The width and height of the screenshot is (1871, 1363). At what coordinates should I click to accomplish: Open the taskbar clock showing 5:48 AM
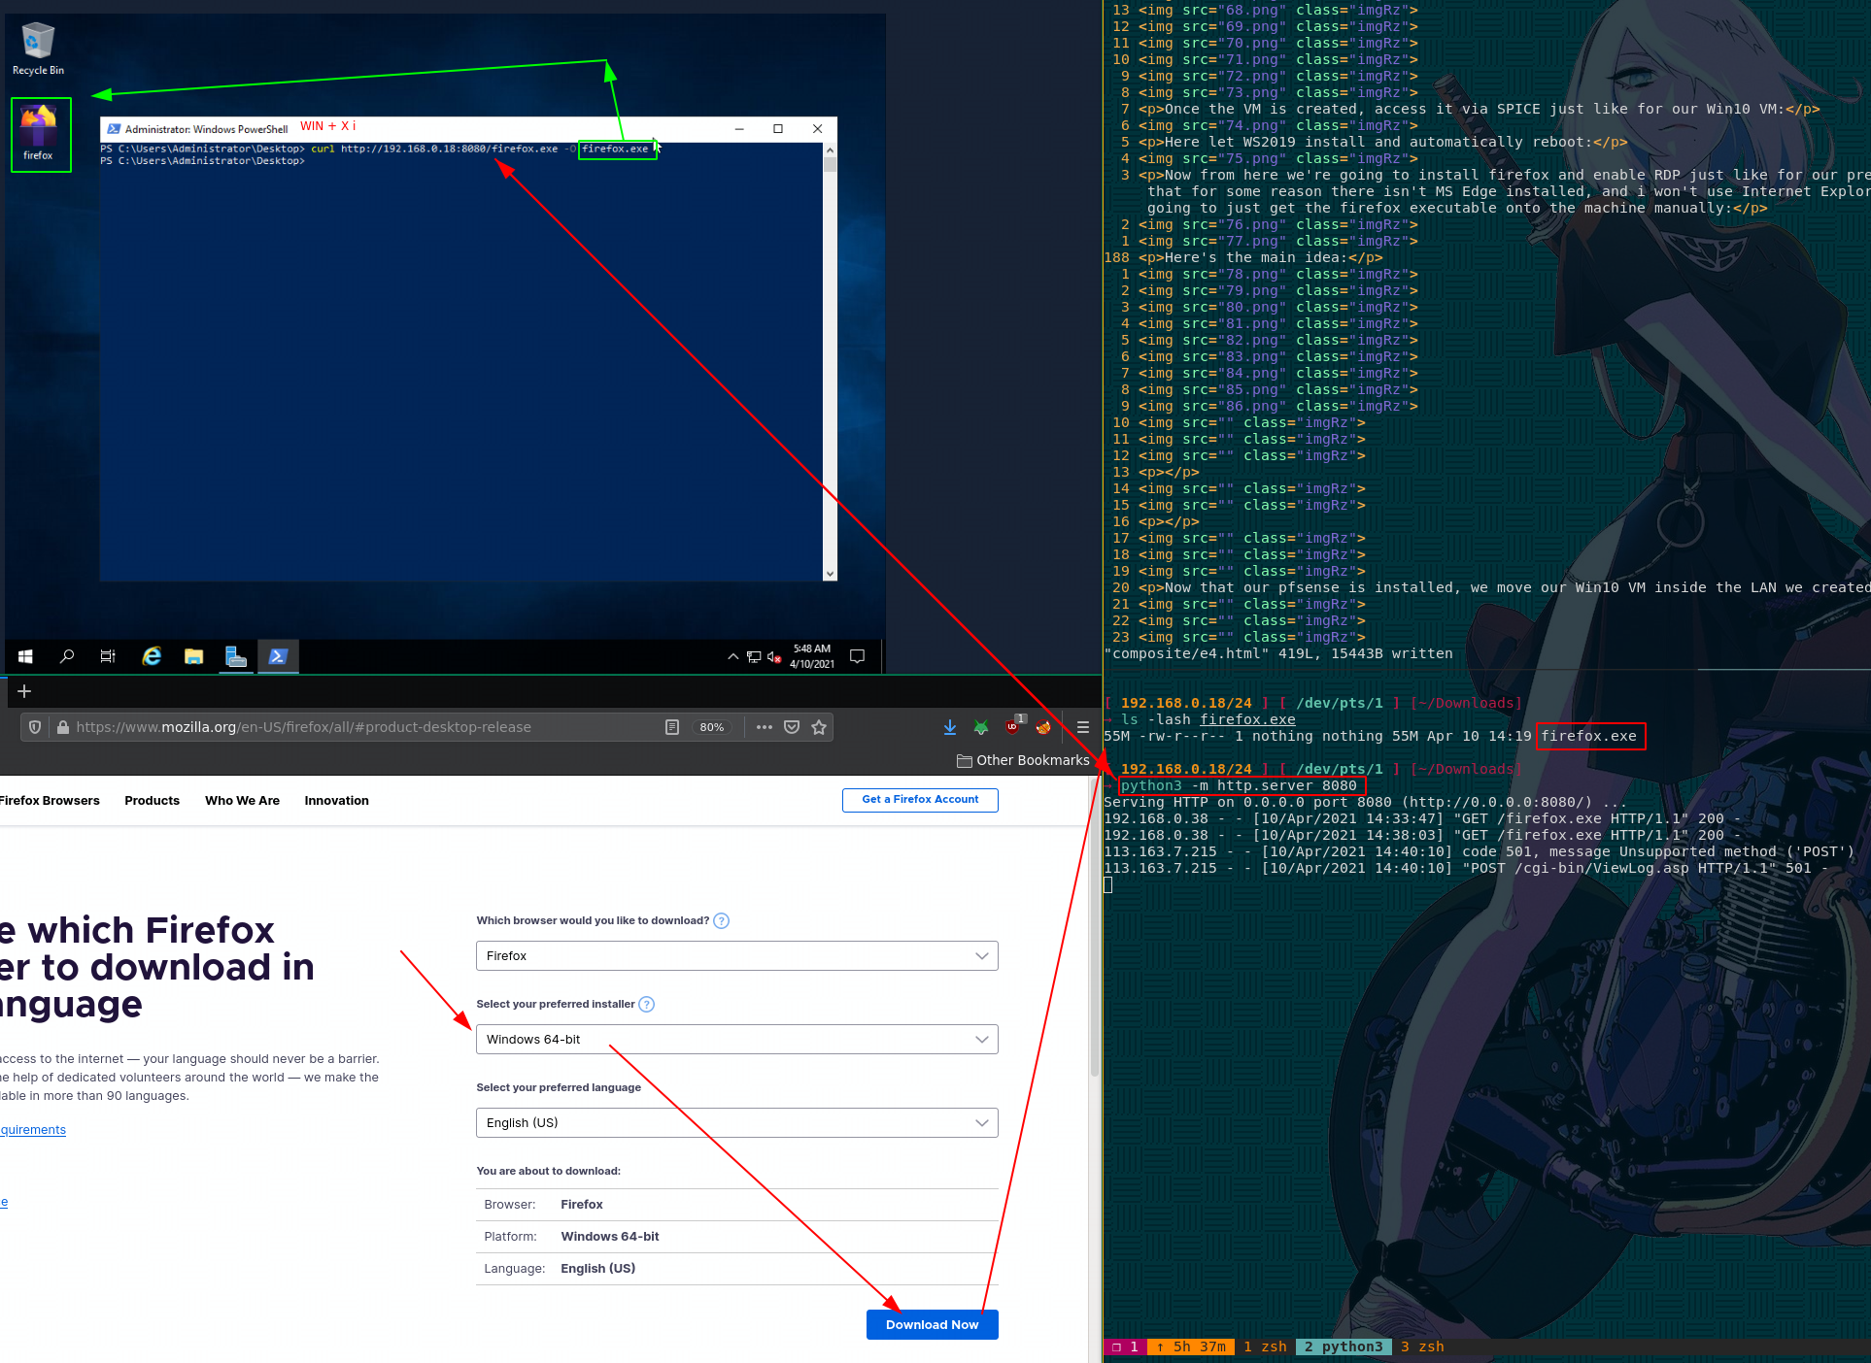tap(812, 656)
